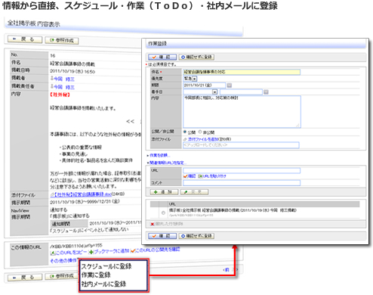Viewport: 373px width, 295px height.
Task: Collapse the 関連情報(URL)を指定 section
Action: 167,163
